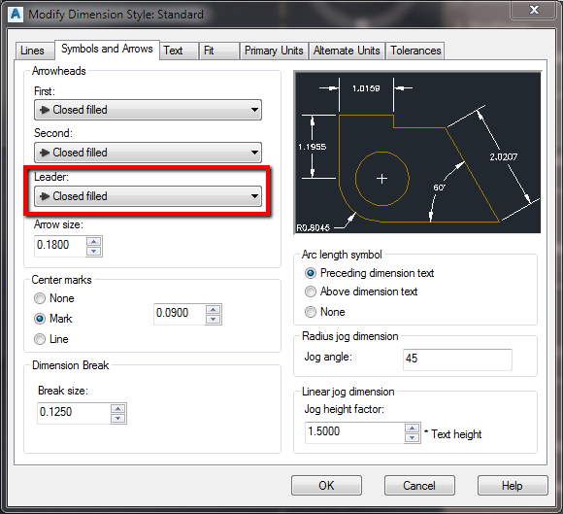Click the OK button
Viewport: 563px width, 514px height.
326,486
